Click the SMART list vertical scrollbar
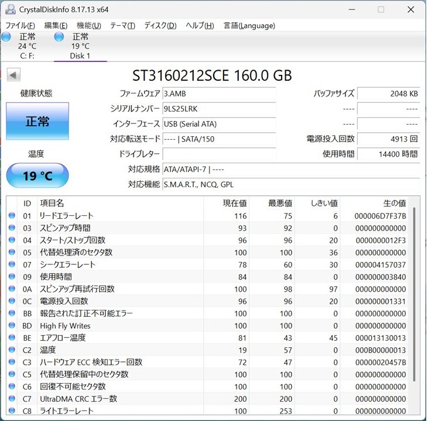The height and width of the screenshot is (421, 428). point(414,294)
